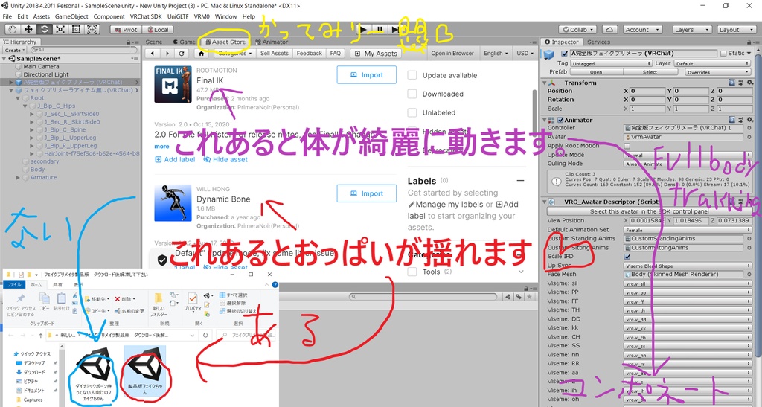Toggle Apply Root Motion checkbox
This screenshot has height=407, width=762.
(627, 146)
